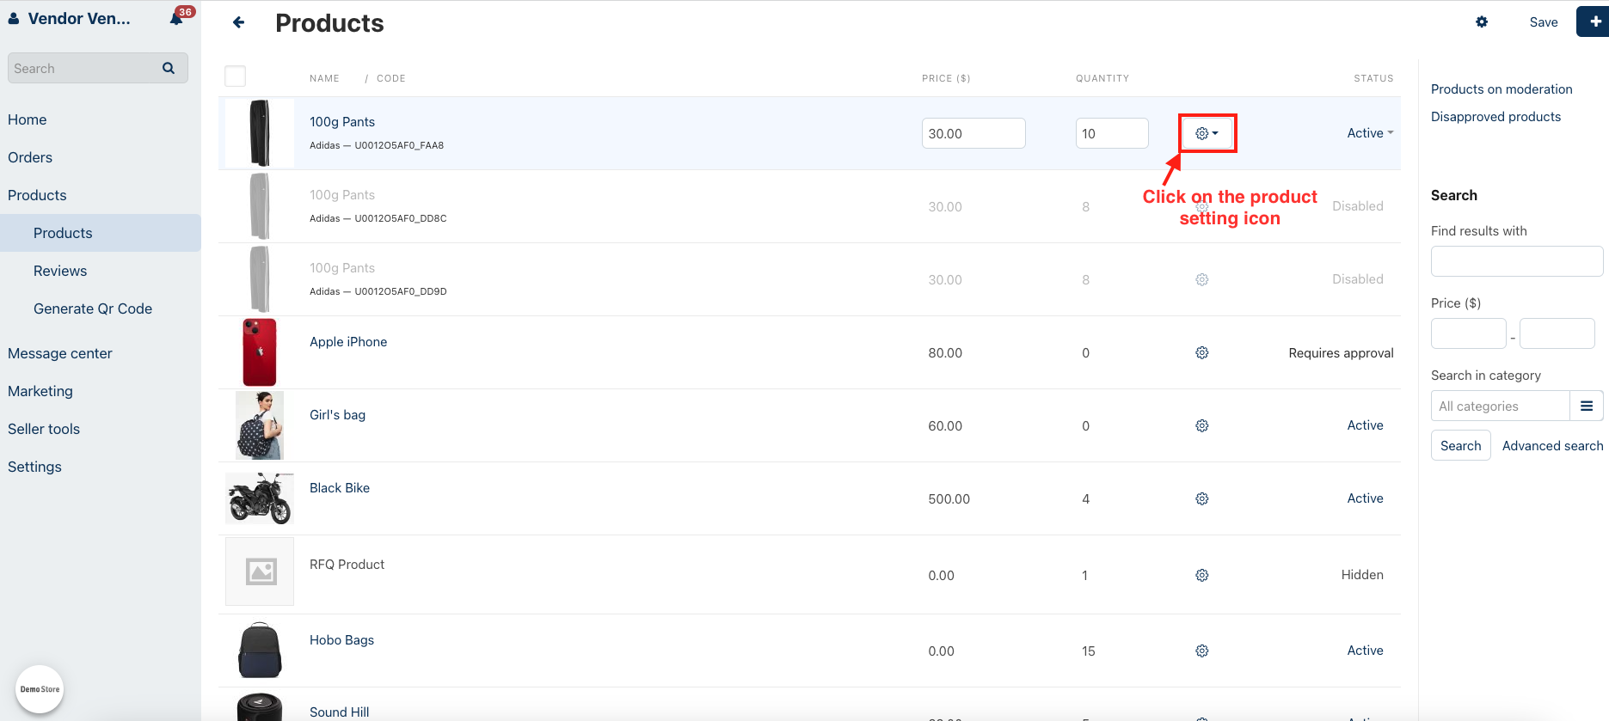
Task: Click the Girl's bag product thumbnail
Action: click(260, 425)
